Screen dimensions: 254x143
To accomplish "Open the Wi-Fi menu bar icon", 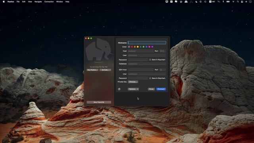I will click(x=233, y=2).
